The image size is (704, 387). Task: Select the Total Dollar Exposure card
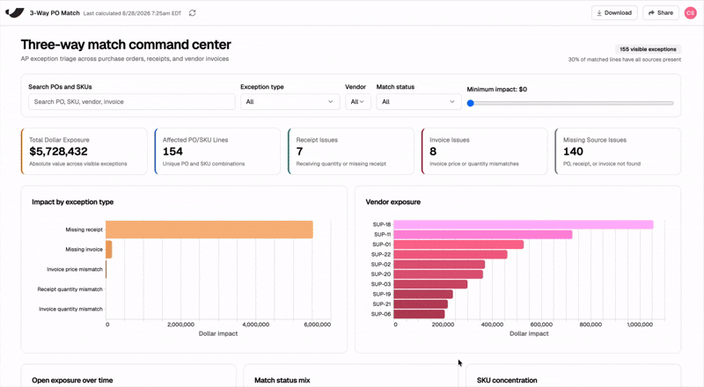click(x=84, y=151)
